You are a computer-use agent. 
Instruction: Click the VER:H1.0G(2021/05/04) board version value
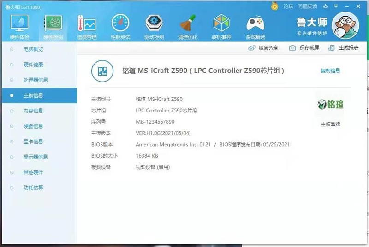pos(163,133)
